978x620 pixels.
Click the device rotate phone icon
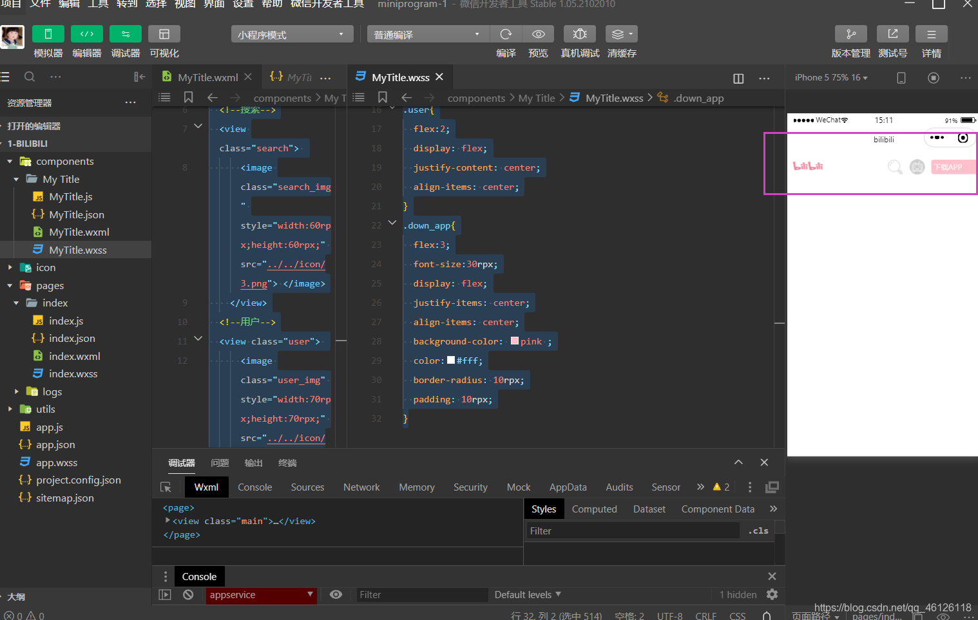click(901, 77)
